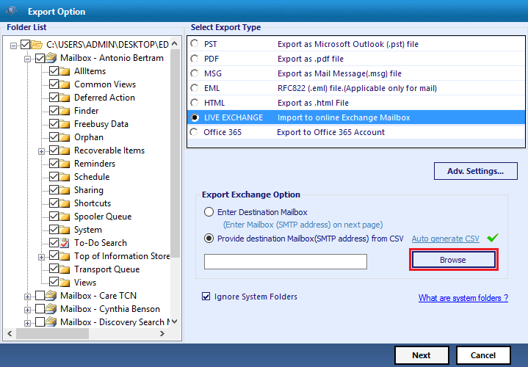This screenshot has height=367, width=528.
Task: Click the Mailbox - Cynthia Benson mailbox icon
Action: (x=51, y=309)
